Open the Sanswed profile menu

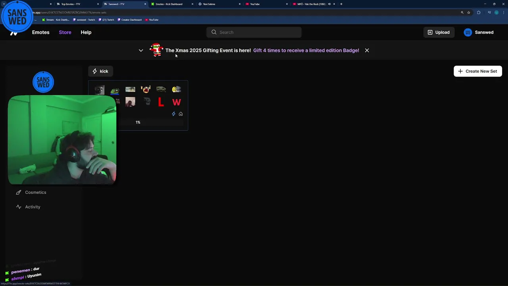pyautogui.click(x=479, y=32)
